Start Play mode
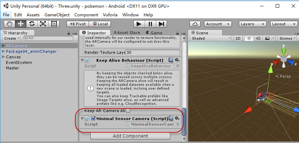 [x=139, y=24]
